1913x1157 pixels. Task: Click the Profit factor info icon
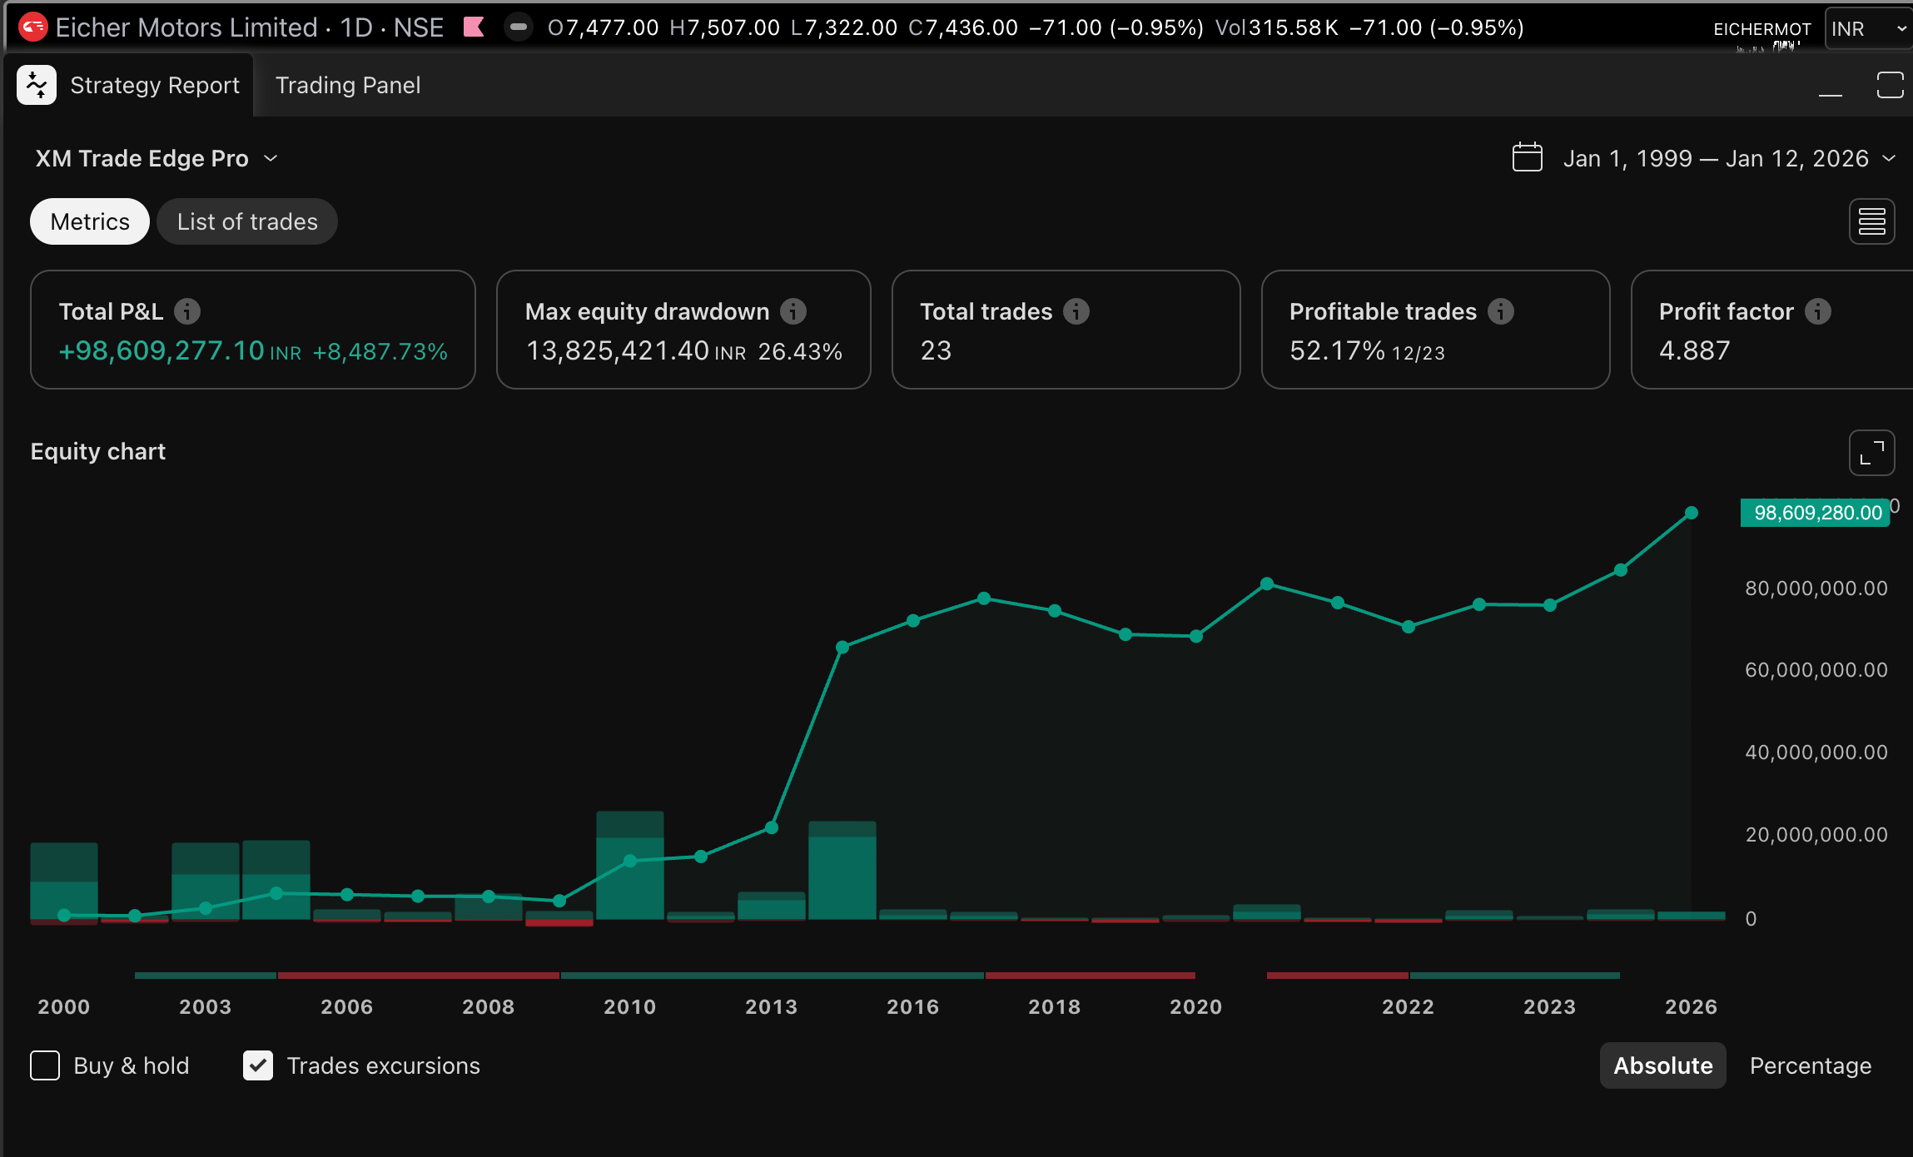pyautogui.click(x=1818, y=311)
